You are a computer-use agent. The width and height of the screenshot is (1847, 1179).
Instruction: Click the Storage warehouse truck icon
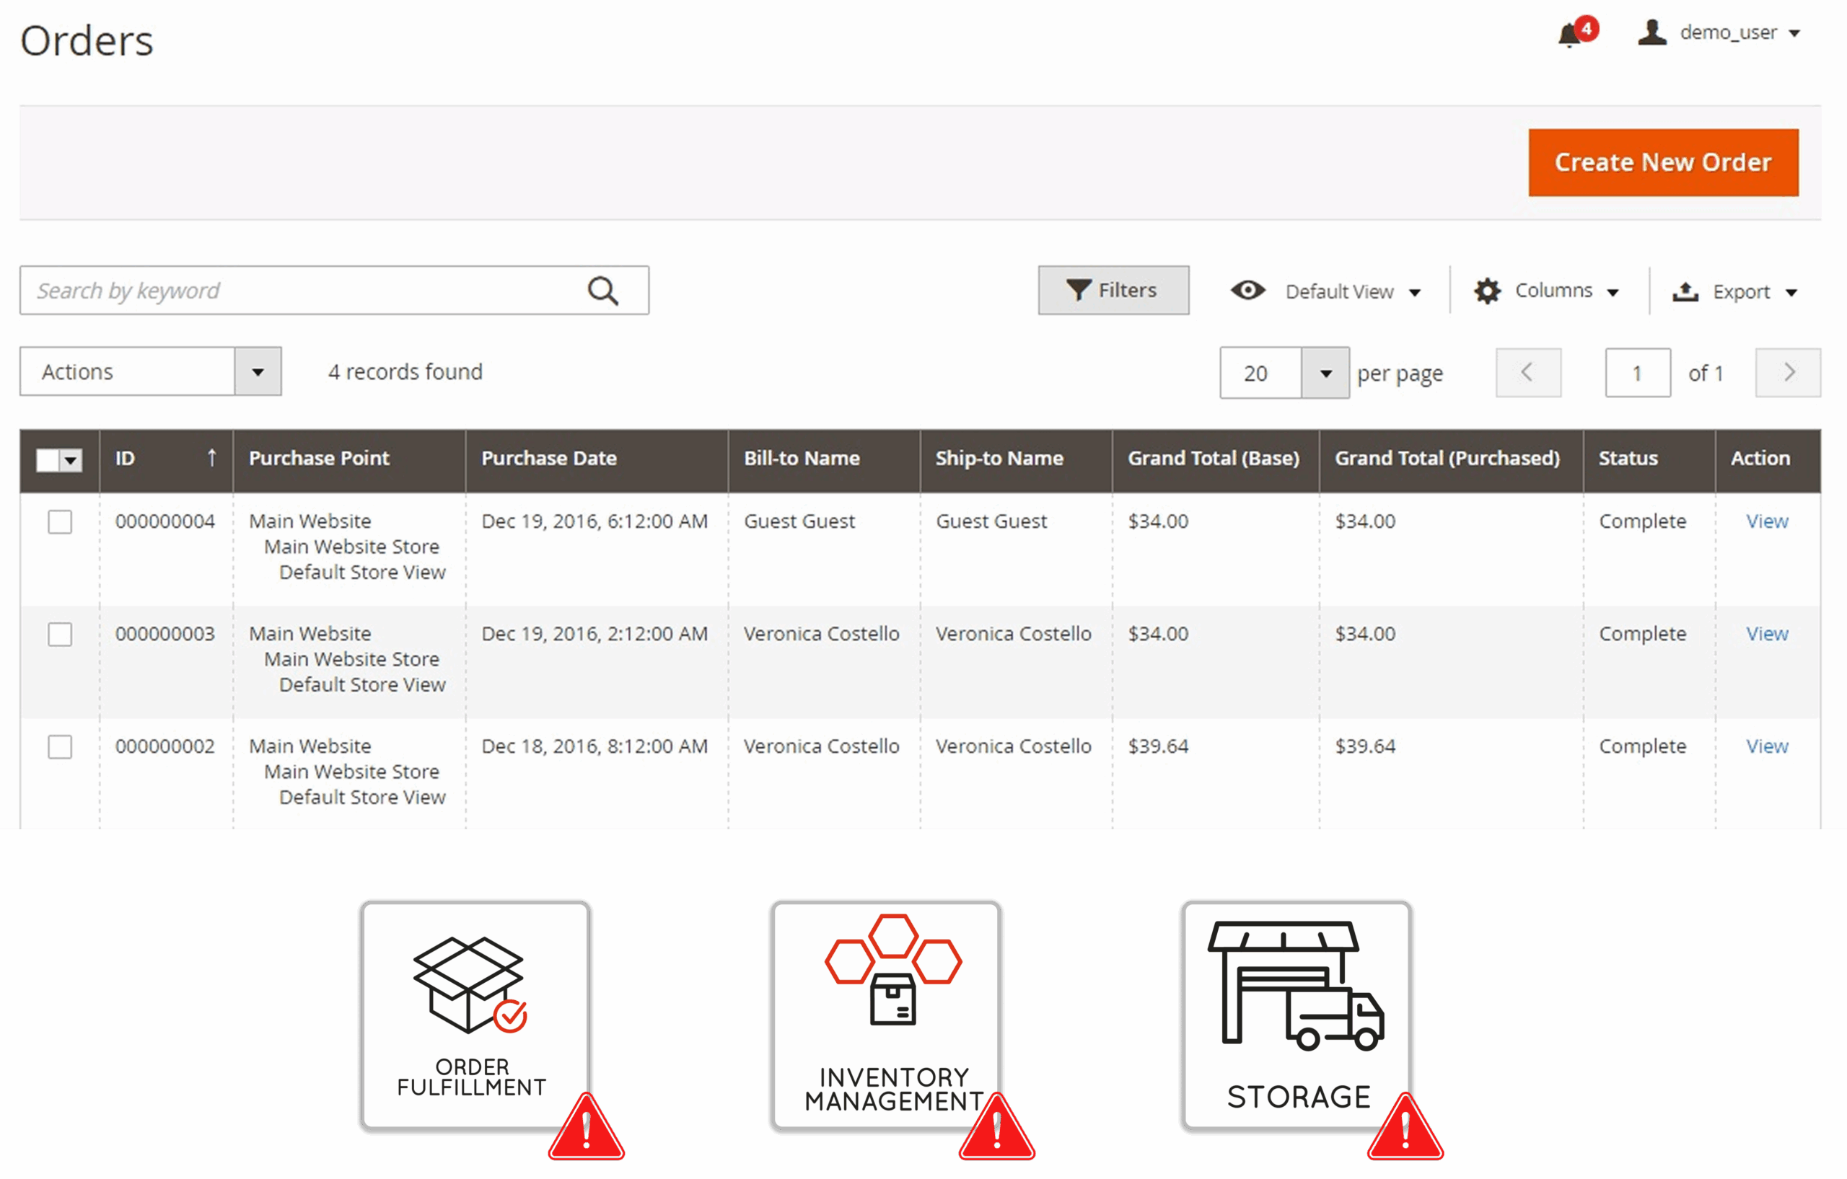(1297, 985)
